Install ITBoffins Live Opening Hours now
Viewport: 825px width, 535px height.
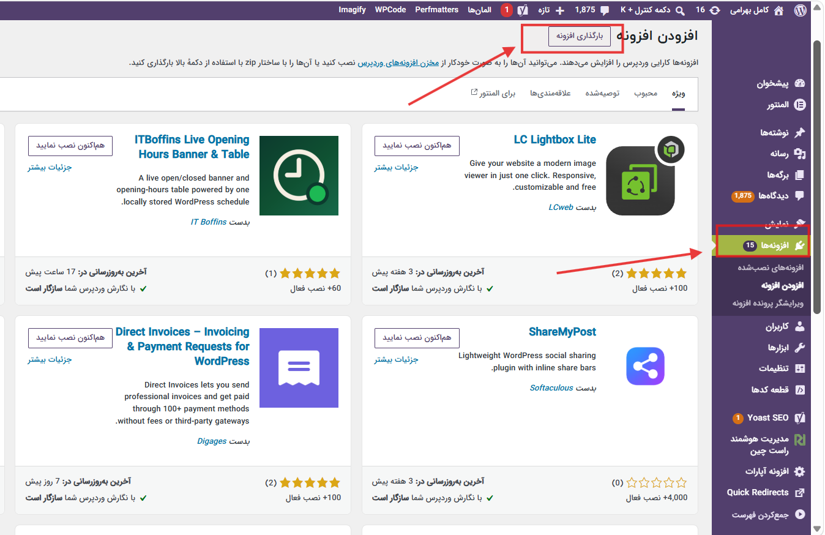[70, 146]
